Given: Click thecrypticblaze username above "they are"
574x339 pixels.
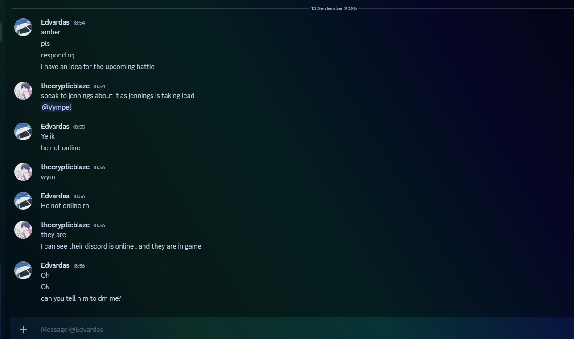Looking at the screenshot, I should pos(65,225).
